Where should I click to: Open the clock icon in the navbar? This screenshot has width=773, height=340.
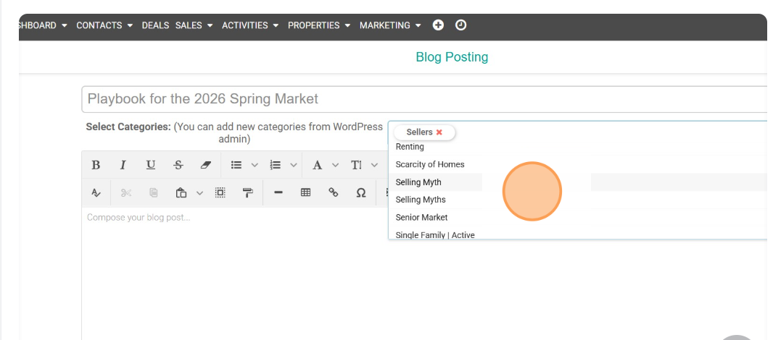pyautogui.click(x=460, y=25)
